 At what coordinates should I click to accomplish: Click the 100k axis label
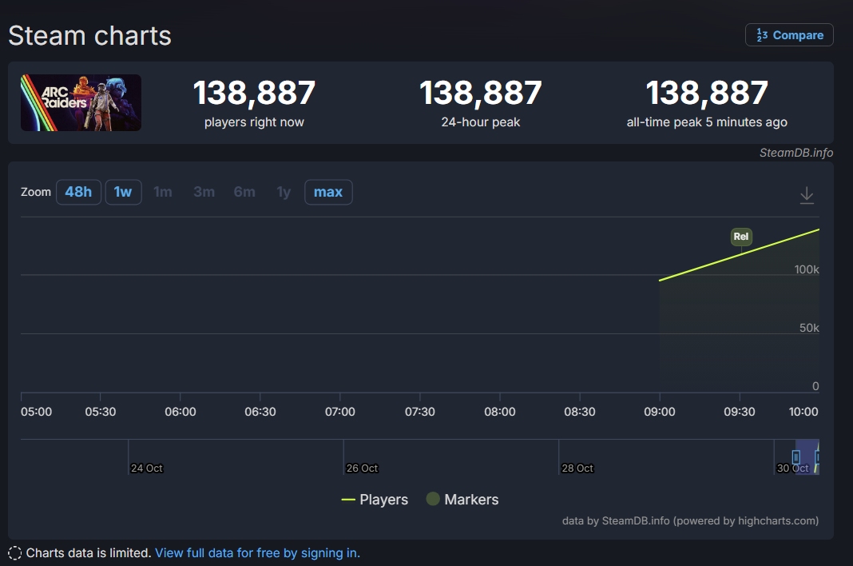[806, 269]
